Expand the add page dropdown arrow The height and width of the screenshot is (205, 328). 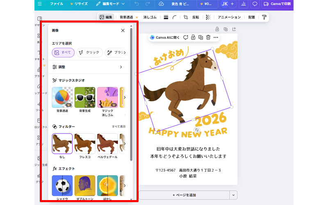(x=233, y=195)
